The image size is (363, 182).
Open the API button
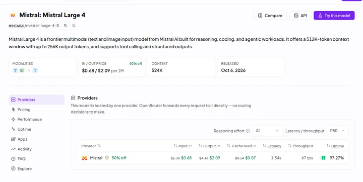(x=300, y=16)
